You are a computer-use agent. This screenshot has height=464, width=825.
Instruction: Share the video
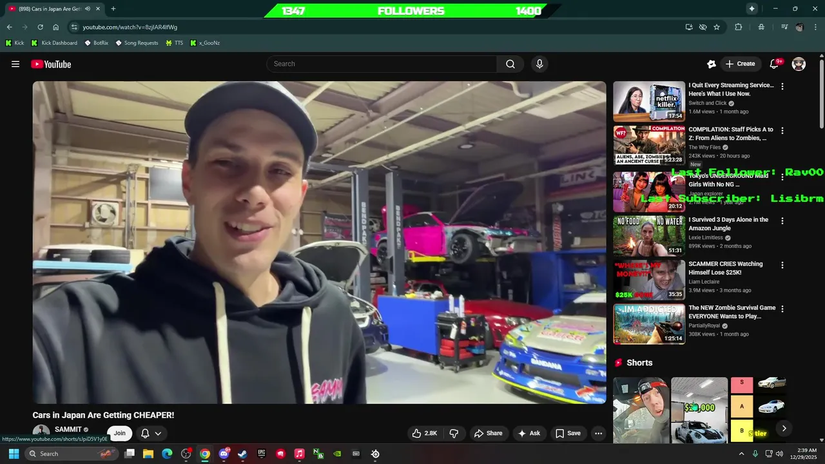488,433
